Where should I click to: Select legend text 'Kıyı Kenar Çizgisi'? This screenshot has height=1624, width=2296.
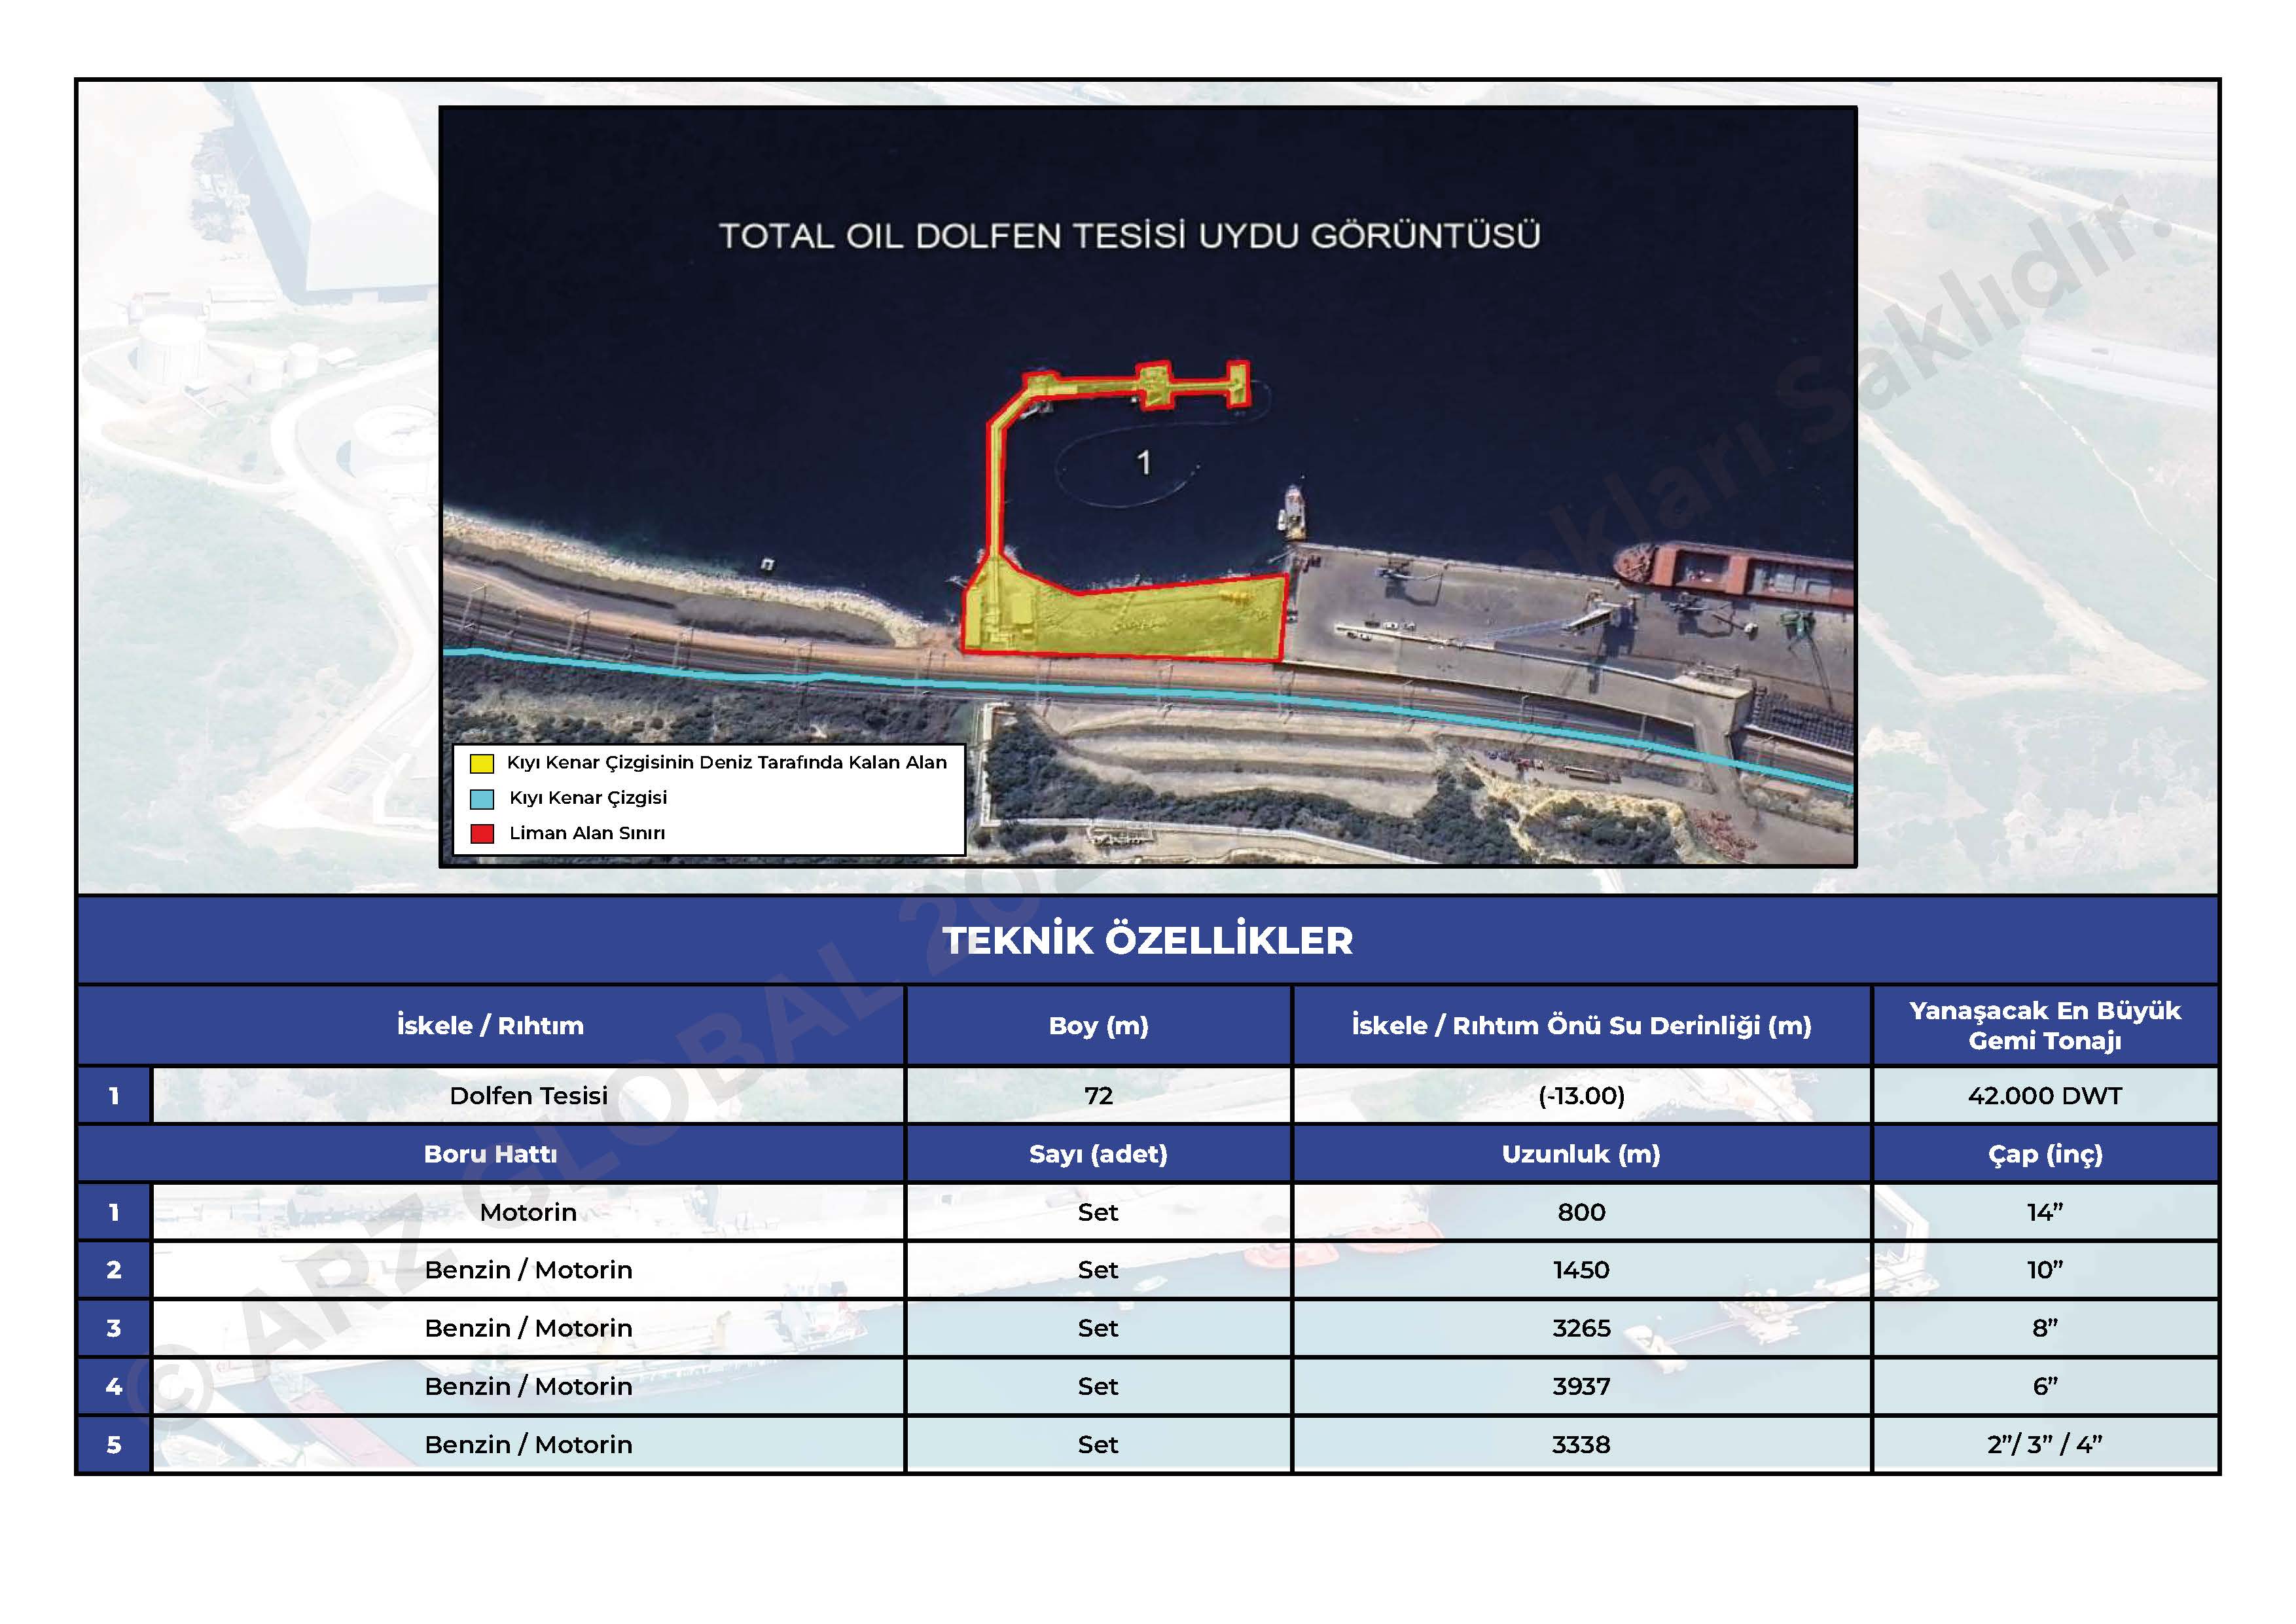click(x=588, y=798)
